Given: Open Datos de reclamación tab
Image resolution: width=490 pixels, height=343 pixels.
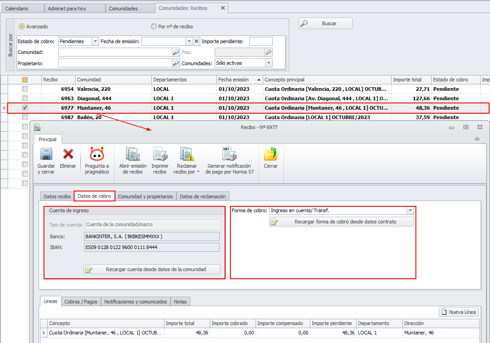Looking at the screenshot, I should pos(203,196).
